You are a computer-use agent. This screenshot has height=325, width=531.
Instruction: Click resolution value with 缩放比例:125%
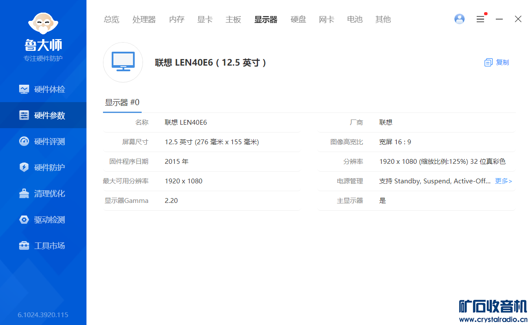(442, 162)
